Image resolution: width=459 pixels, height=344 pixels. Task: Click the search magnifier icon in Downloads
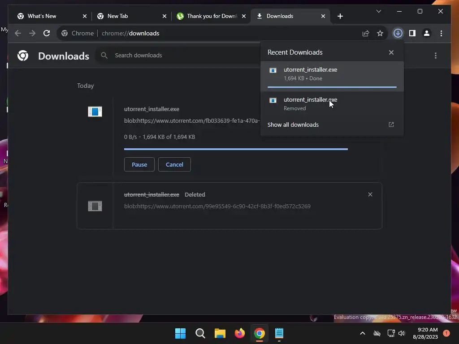click(104, 55)
